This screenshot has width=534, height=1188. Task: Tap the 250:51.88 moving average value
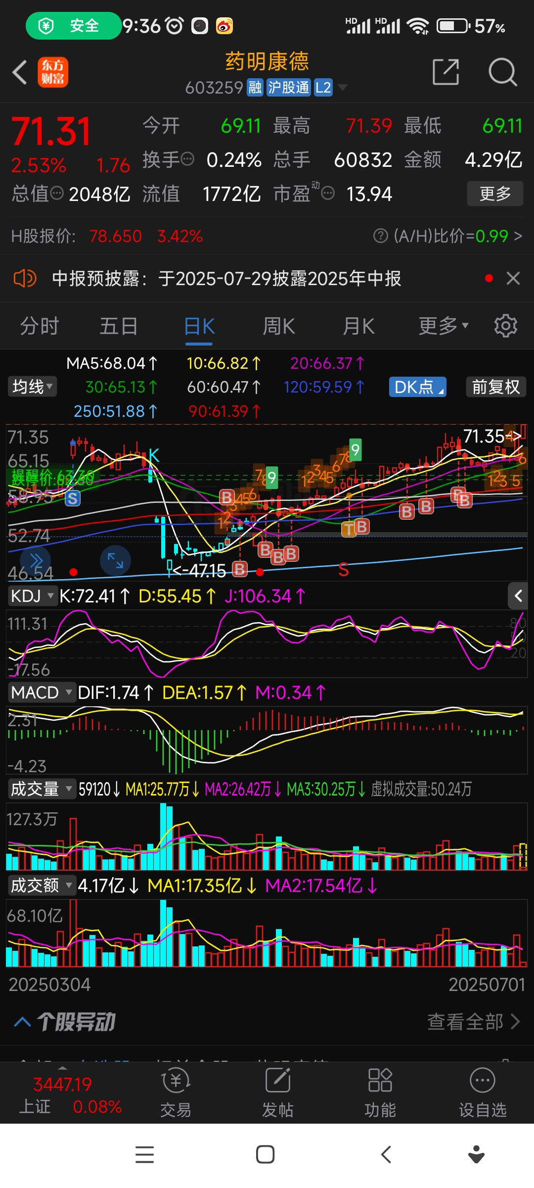click(x=115, y=411)
